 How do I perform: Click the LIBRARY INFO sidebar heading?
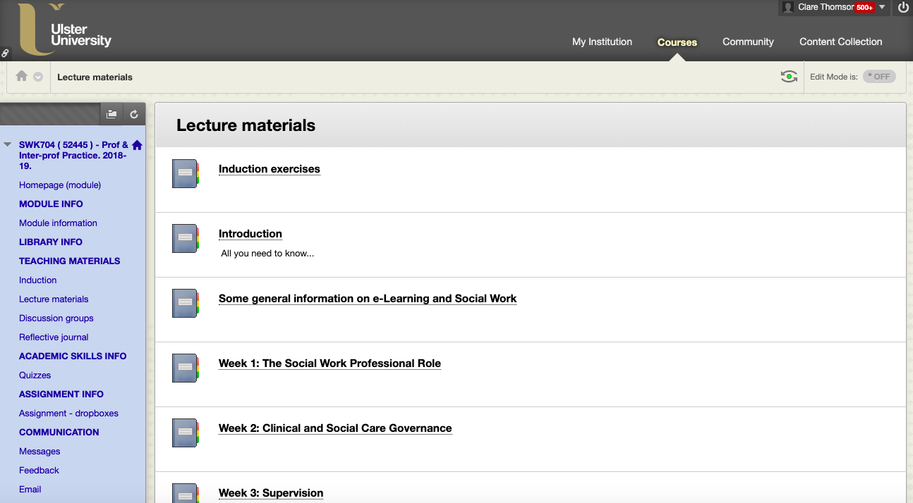click(51, 242)
